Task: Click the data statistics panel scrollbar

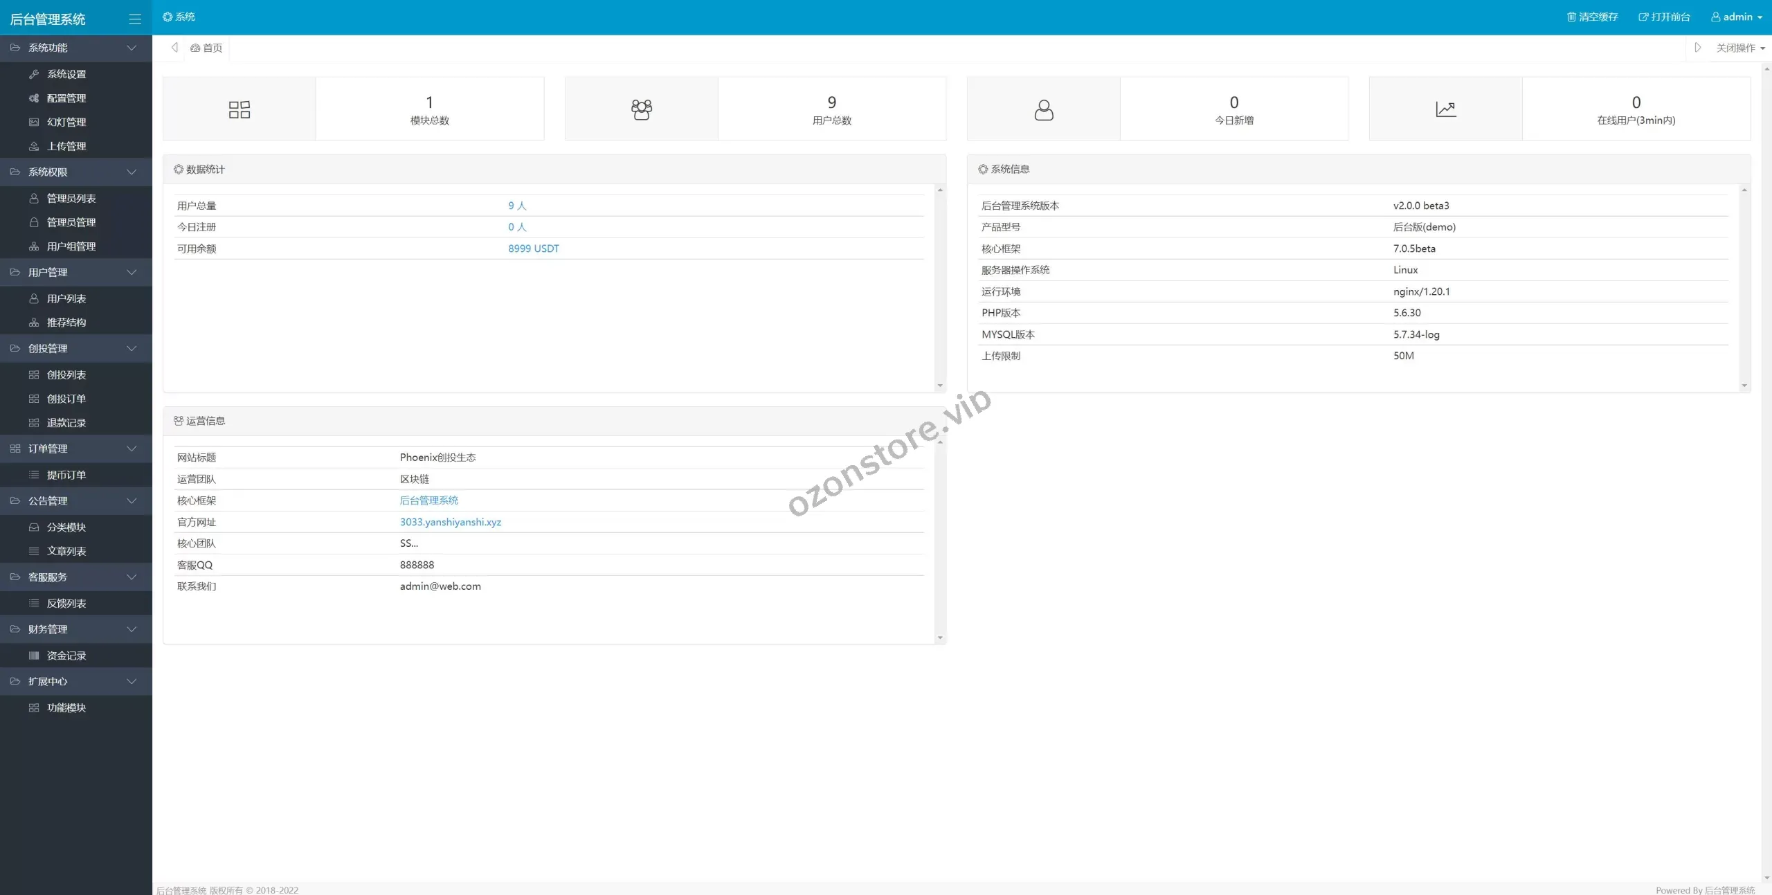Action: (x=940, y=287)
